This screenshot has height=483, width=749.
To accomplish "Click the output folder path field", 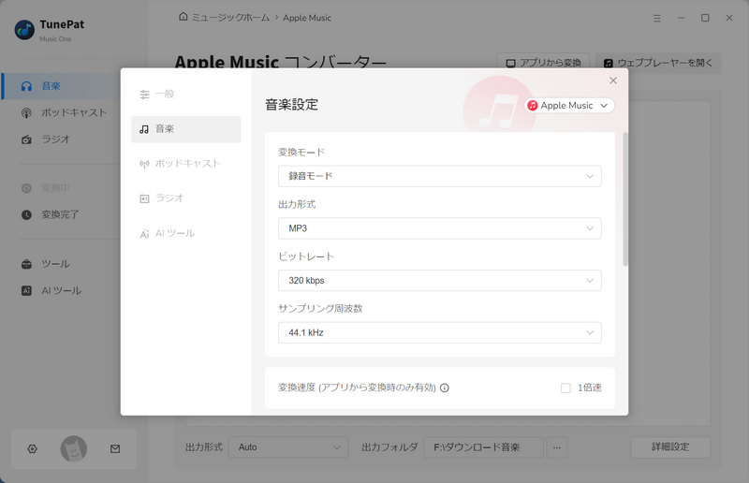I will click(483, 447).
